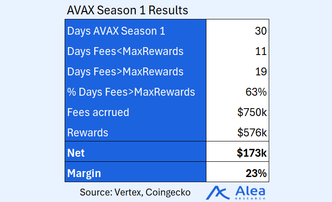This screenshot has height=202, width=332.
Task: Click the Days AVAX Season 1 label
Action: pos(116,31)
